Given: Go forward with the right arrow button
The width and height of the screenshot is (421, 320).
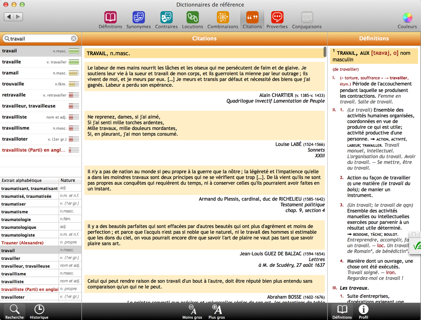Looking at the screenshot, I should point(18,17).
